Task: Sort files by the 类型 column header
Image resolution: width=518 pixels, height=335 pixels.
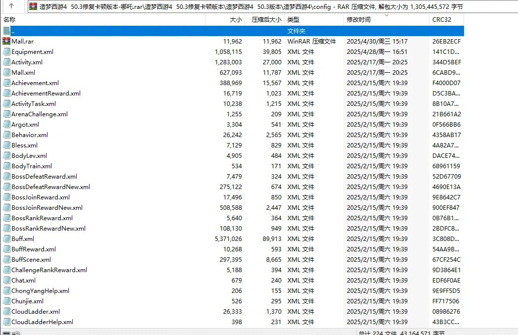Action: point(314,19)
